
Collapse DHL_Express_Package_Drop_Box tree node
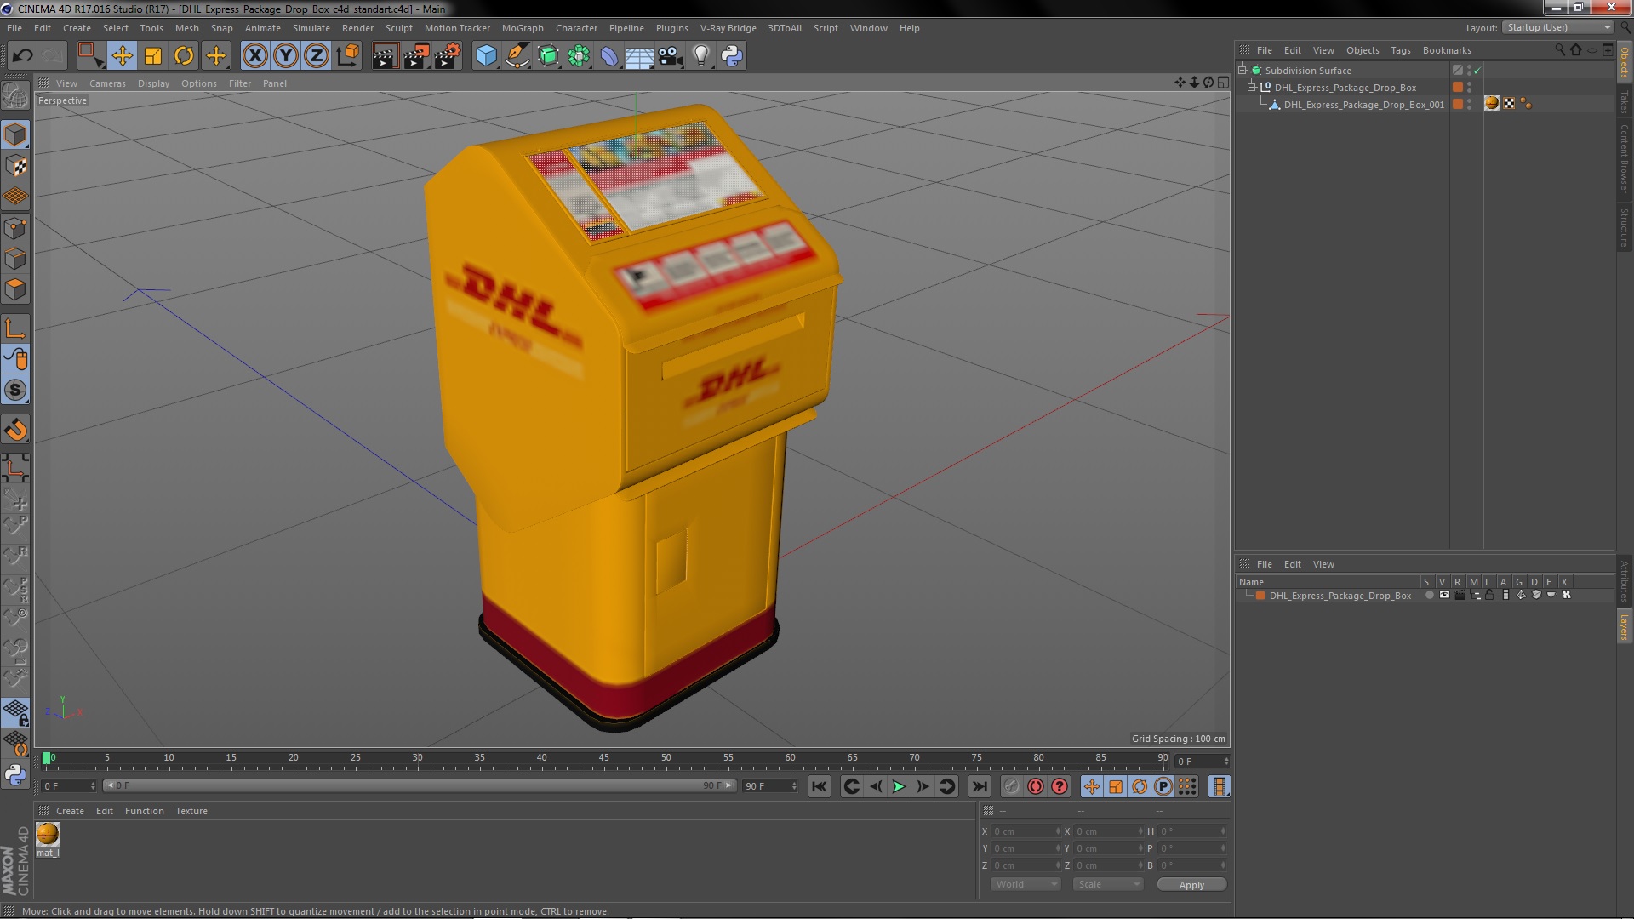tap(1252, 88)
